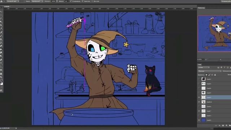The height and width of the screenshot is (130, 231).
Task: Select the Blur tool
Action: coord(1,53)
